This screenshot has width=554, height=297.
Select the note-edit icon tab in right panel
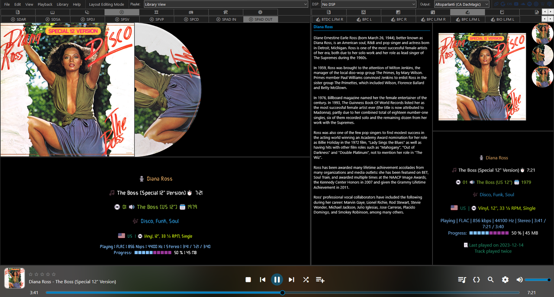tap(537, 12)
